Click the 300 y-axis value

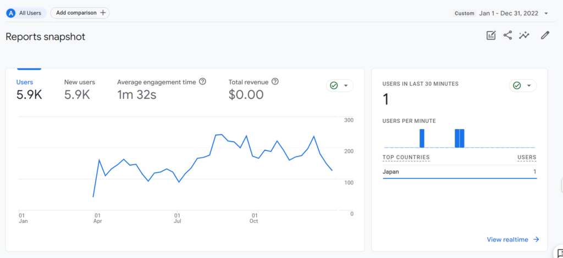pyautogui.click(x=349, y=120)
